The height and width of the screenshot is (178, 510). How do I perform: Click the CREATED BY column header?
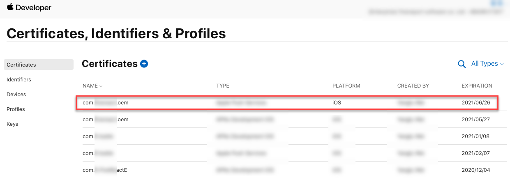pyautogui.click(x=413, y=86)
